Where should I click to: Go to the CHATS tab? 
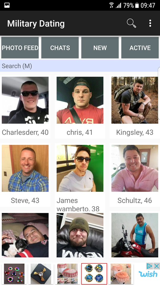(x=60, y=48)
